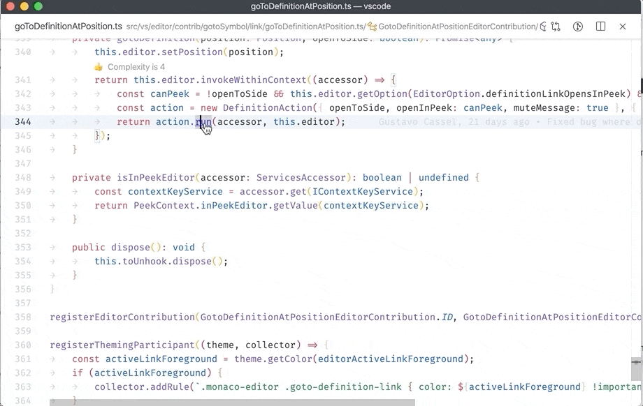Screen dimensions: 643x406
Task: Open Changes with the compare arrows icon
Action: (554, 26)
